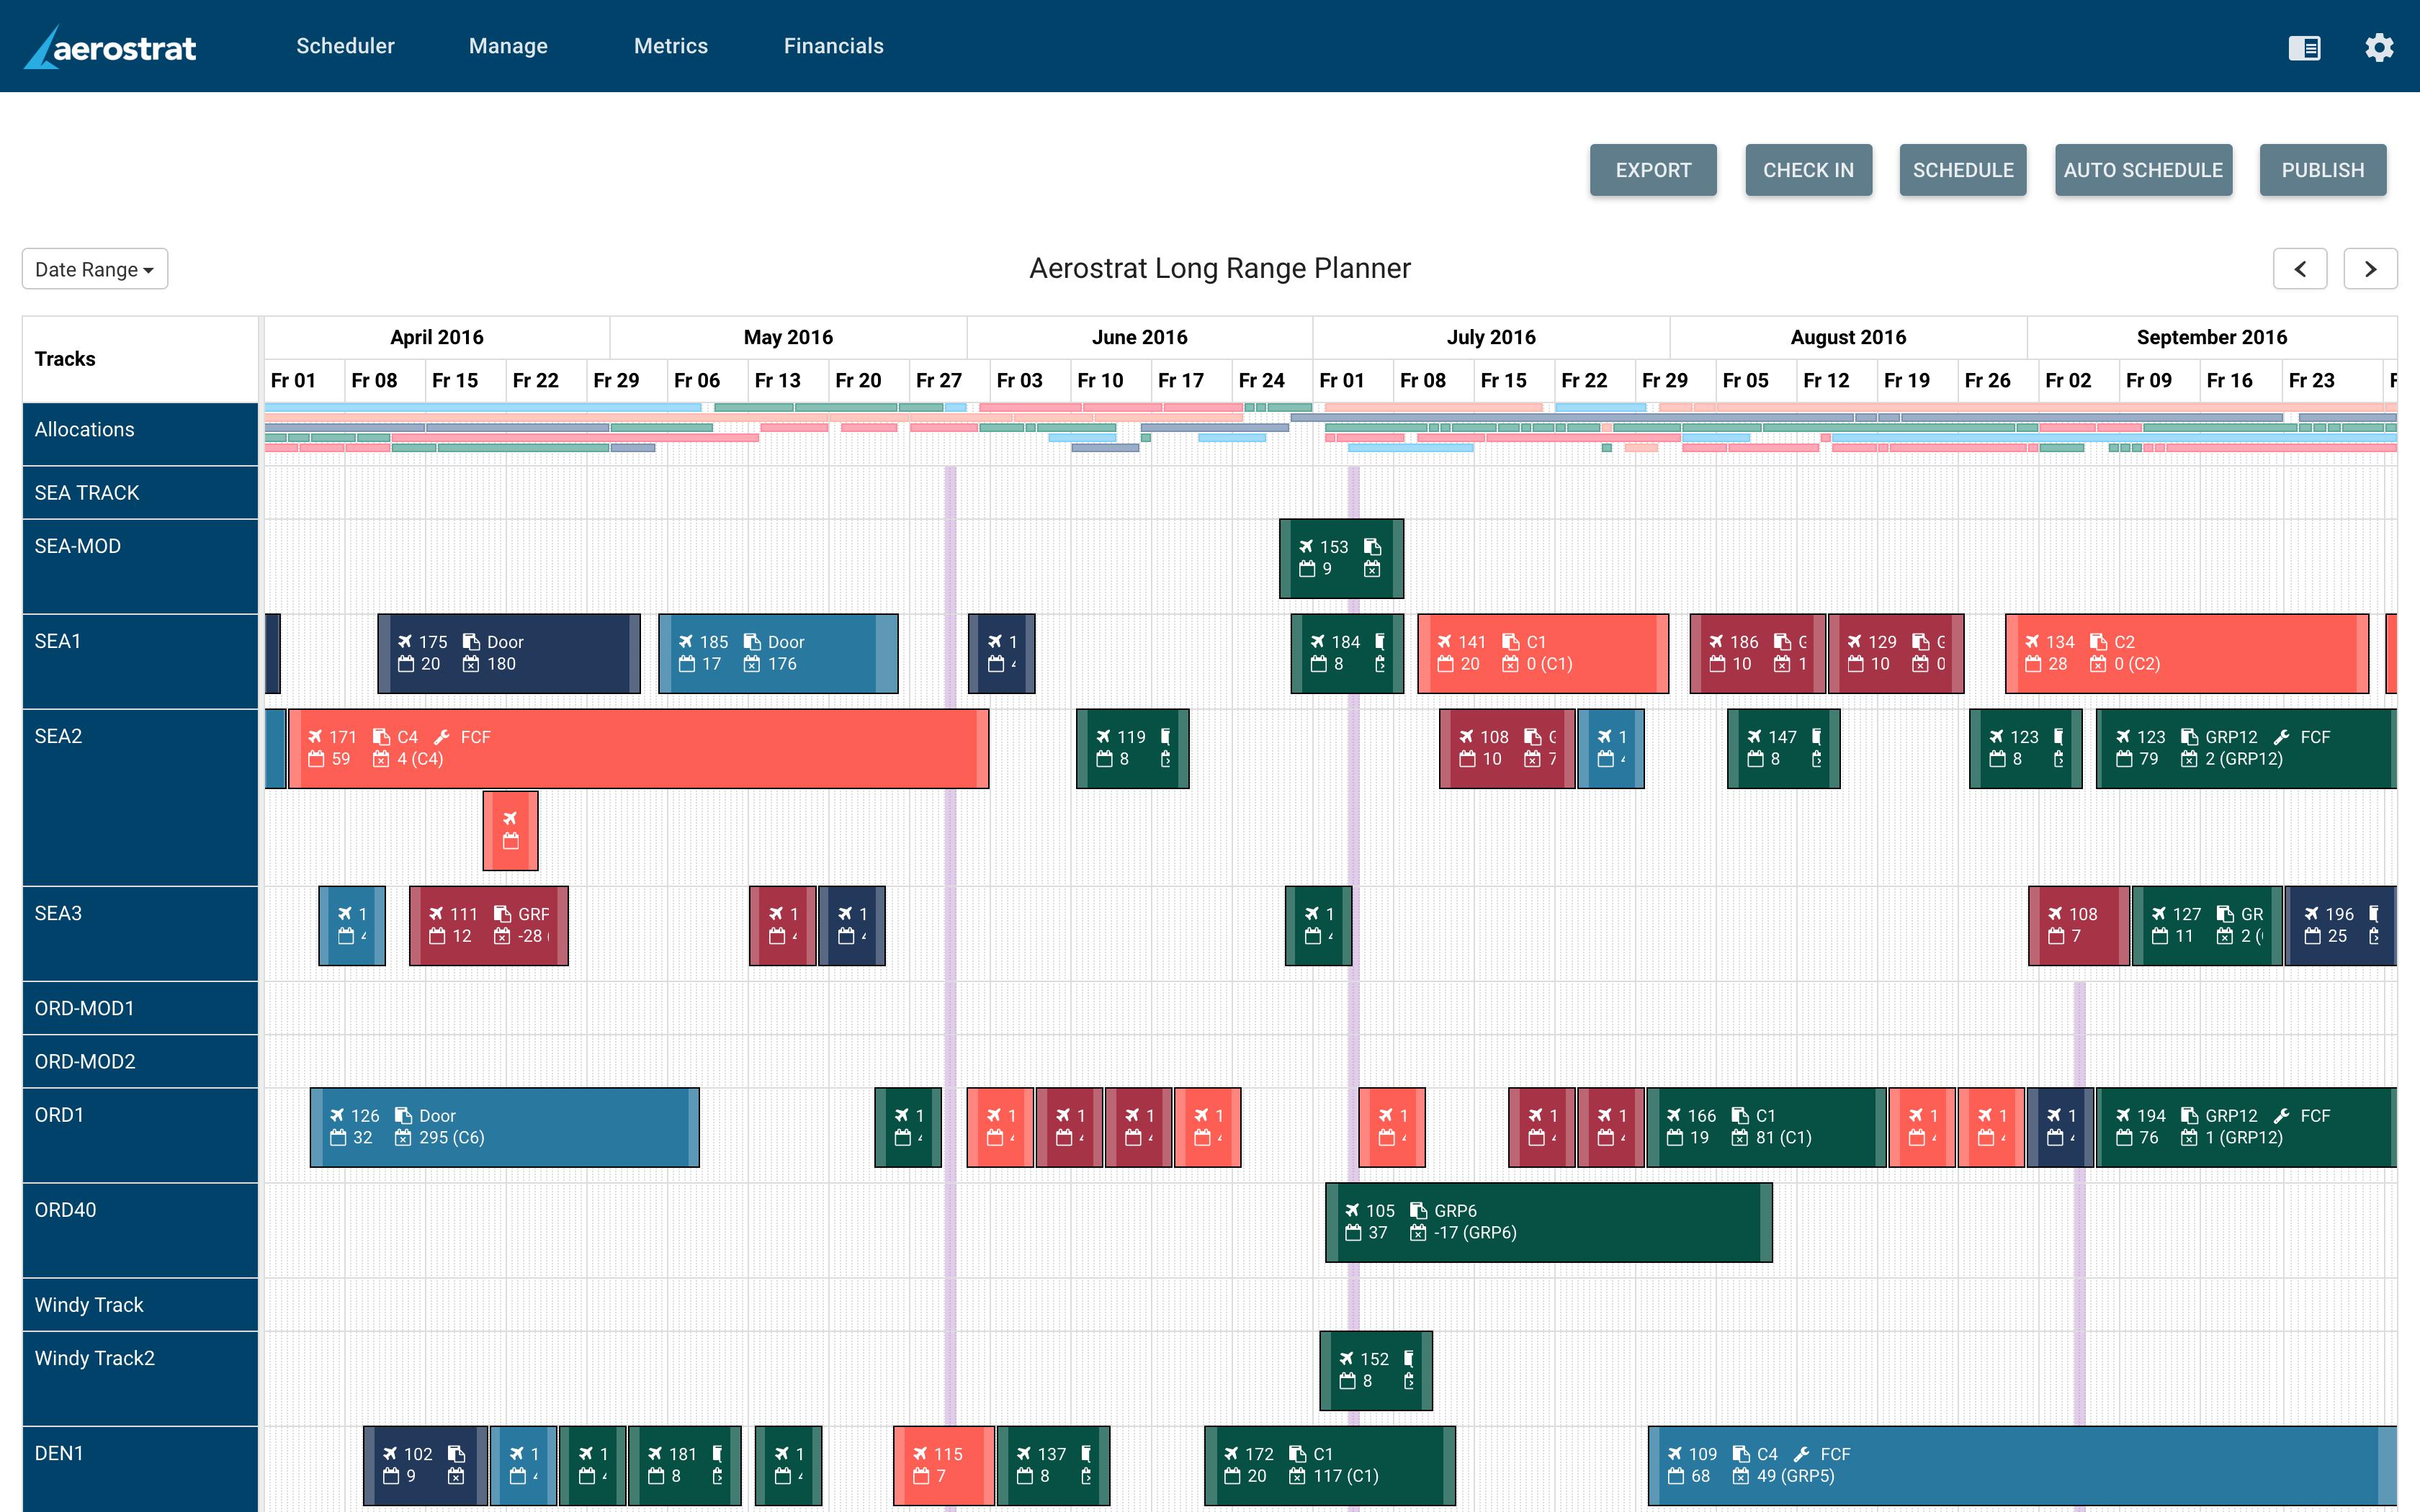Go to previous period with left chevron
Image resolution: width=2420 pixels, height=1512 pixels.
[2300, 269]
